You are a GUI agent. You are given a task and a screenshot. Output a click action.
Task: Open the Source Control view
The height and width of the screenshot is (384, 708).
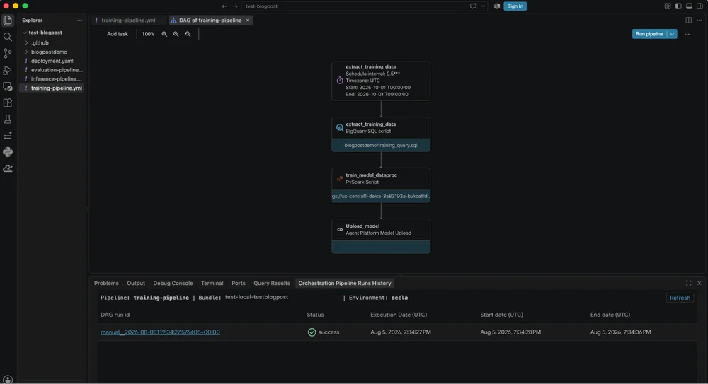8,53
